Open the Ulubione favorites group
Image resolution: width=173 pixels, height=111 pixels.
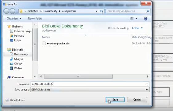(17, 26)
